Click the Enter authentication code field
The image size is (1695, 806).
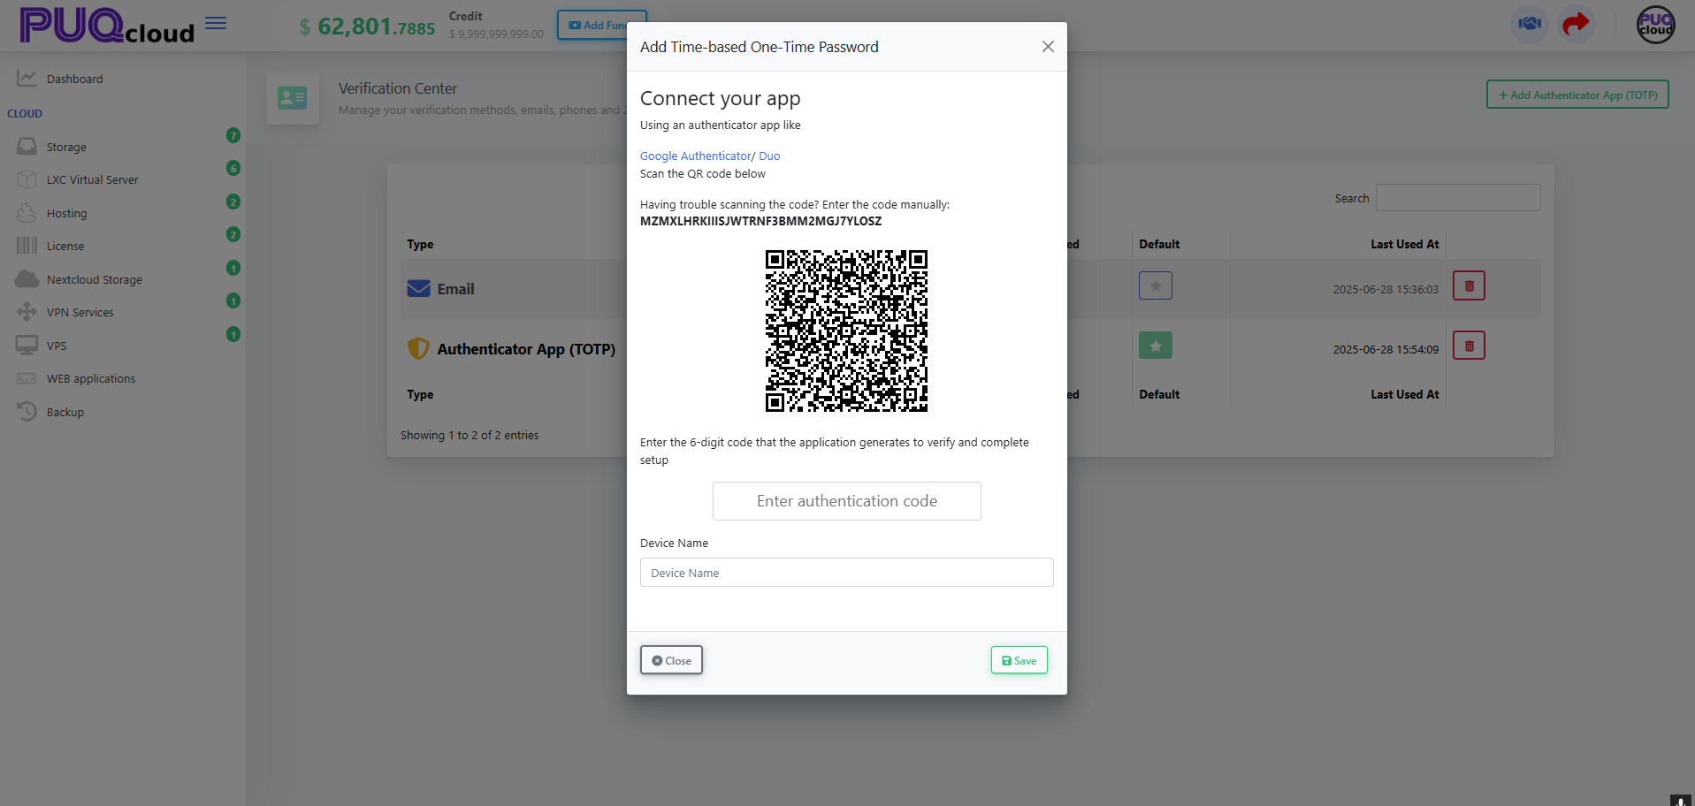pyautogui.click(x=846, y=501)
